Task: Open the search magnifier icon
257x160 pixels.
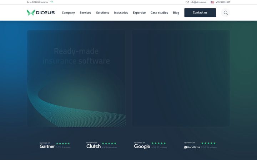Action: [226, 12]
